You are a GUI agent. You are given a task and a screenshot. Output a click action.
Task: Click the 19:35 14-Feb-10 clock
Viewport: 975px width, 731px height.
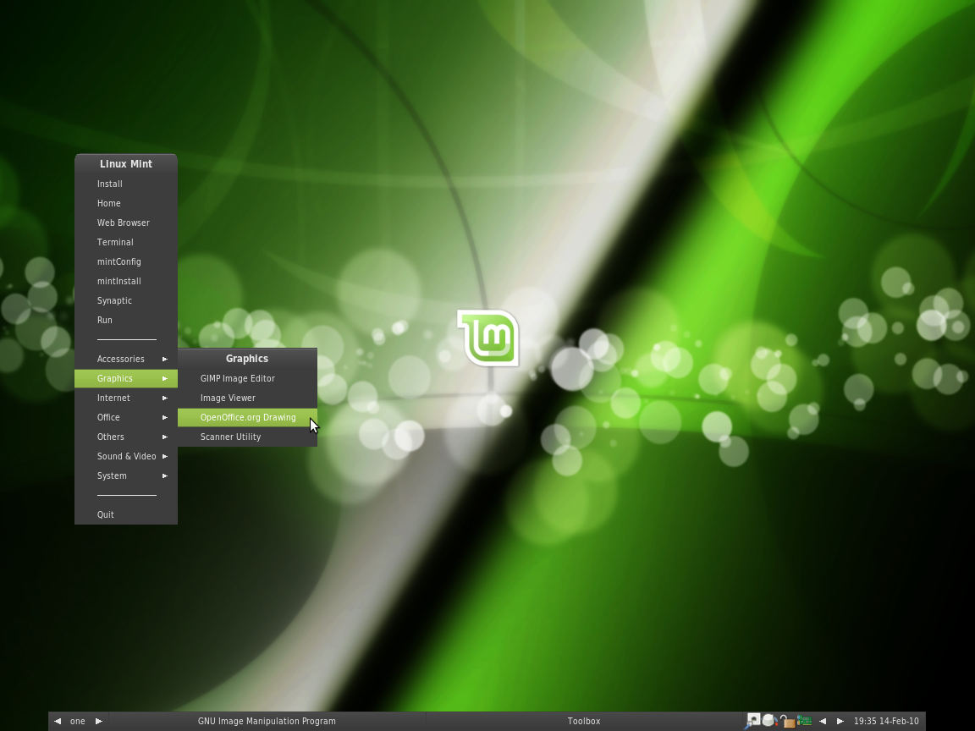click(x=886, y=721)
